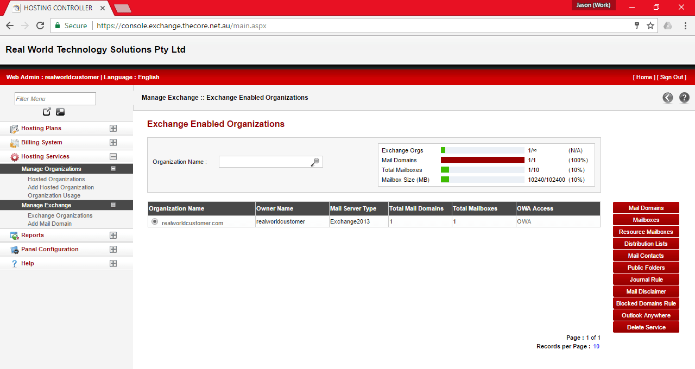Viewport: 695px width, 369px height.
Task: Click the bookmark star in the address bar
Action: [x=650, y=26]
